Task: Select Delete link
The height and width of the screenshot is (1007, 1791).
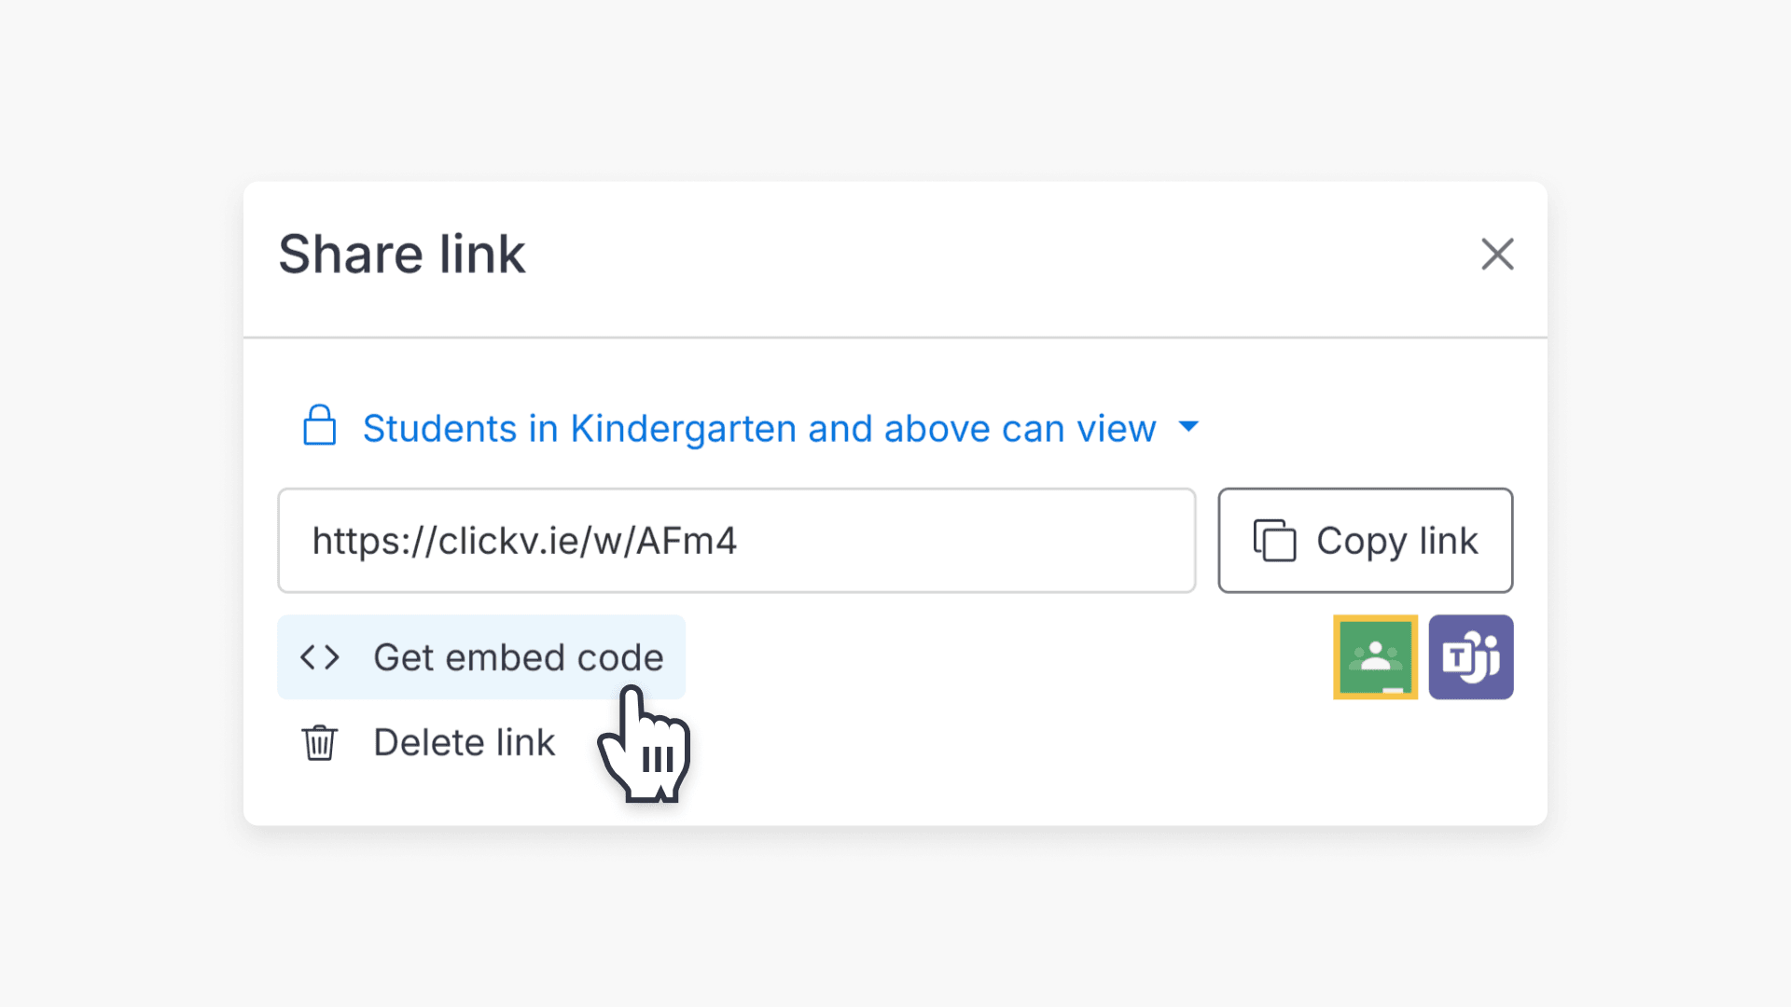Action: click(464, 742)
